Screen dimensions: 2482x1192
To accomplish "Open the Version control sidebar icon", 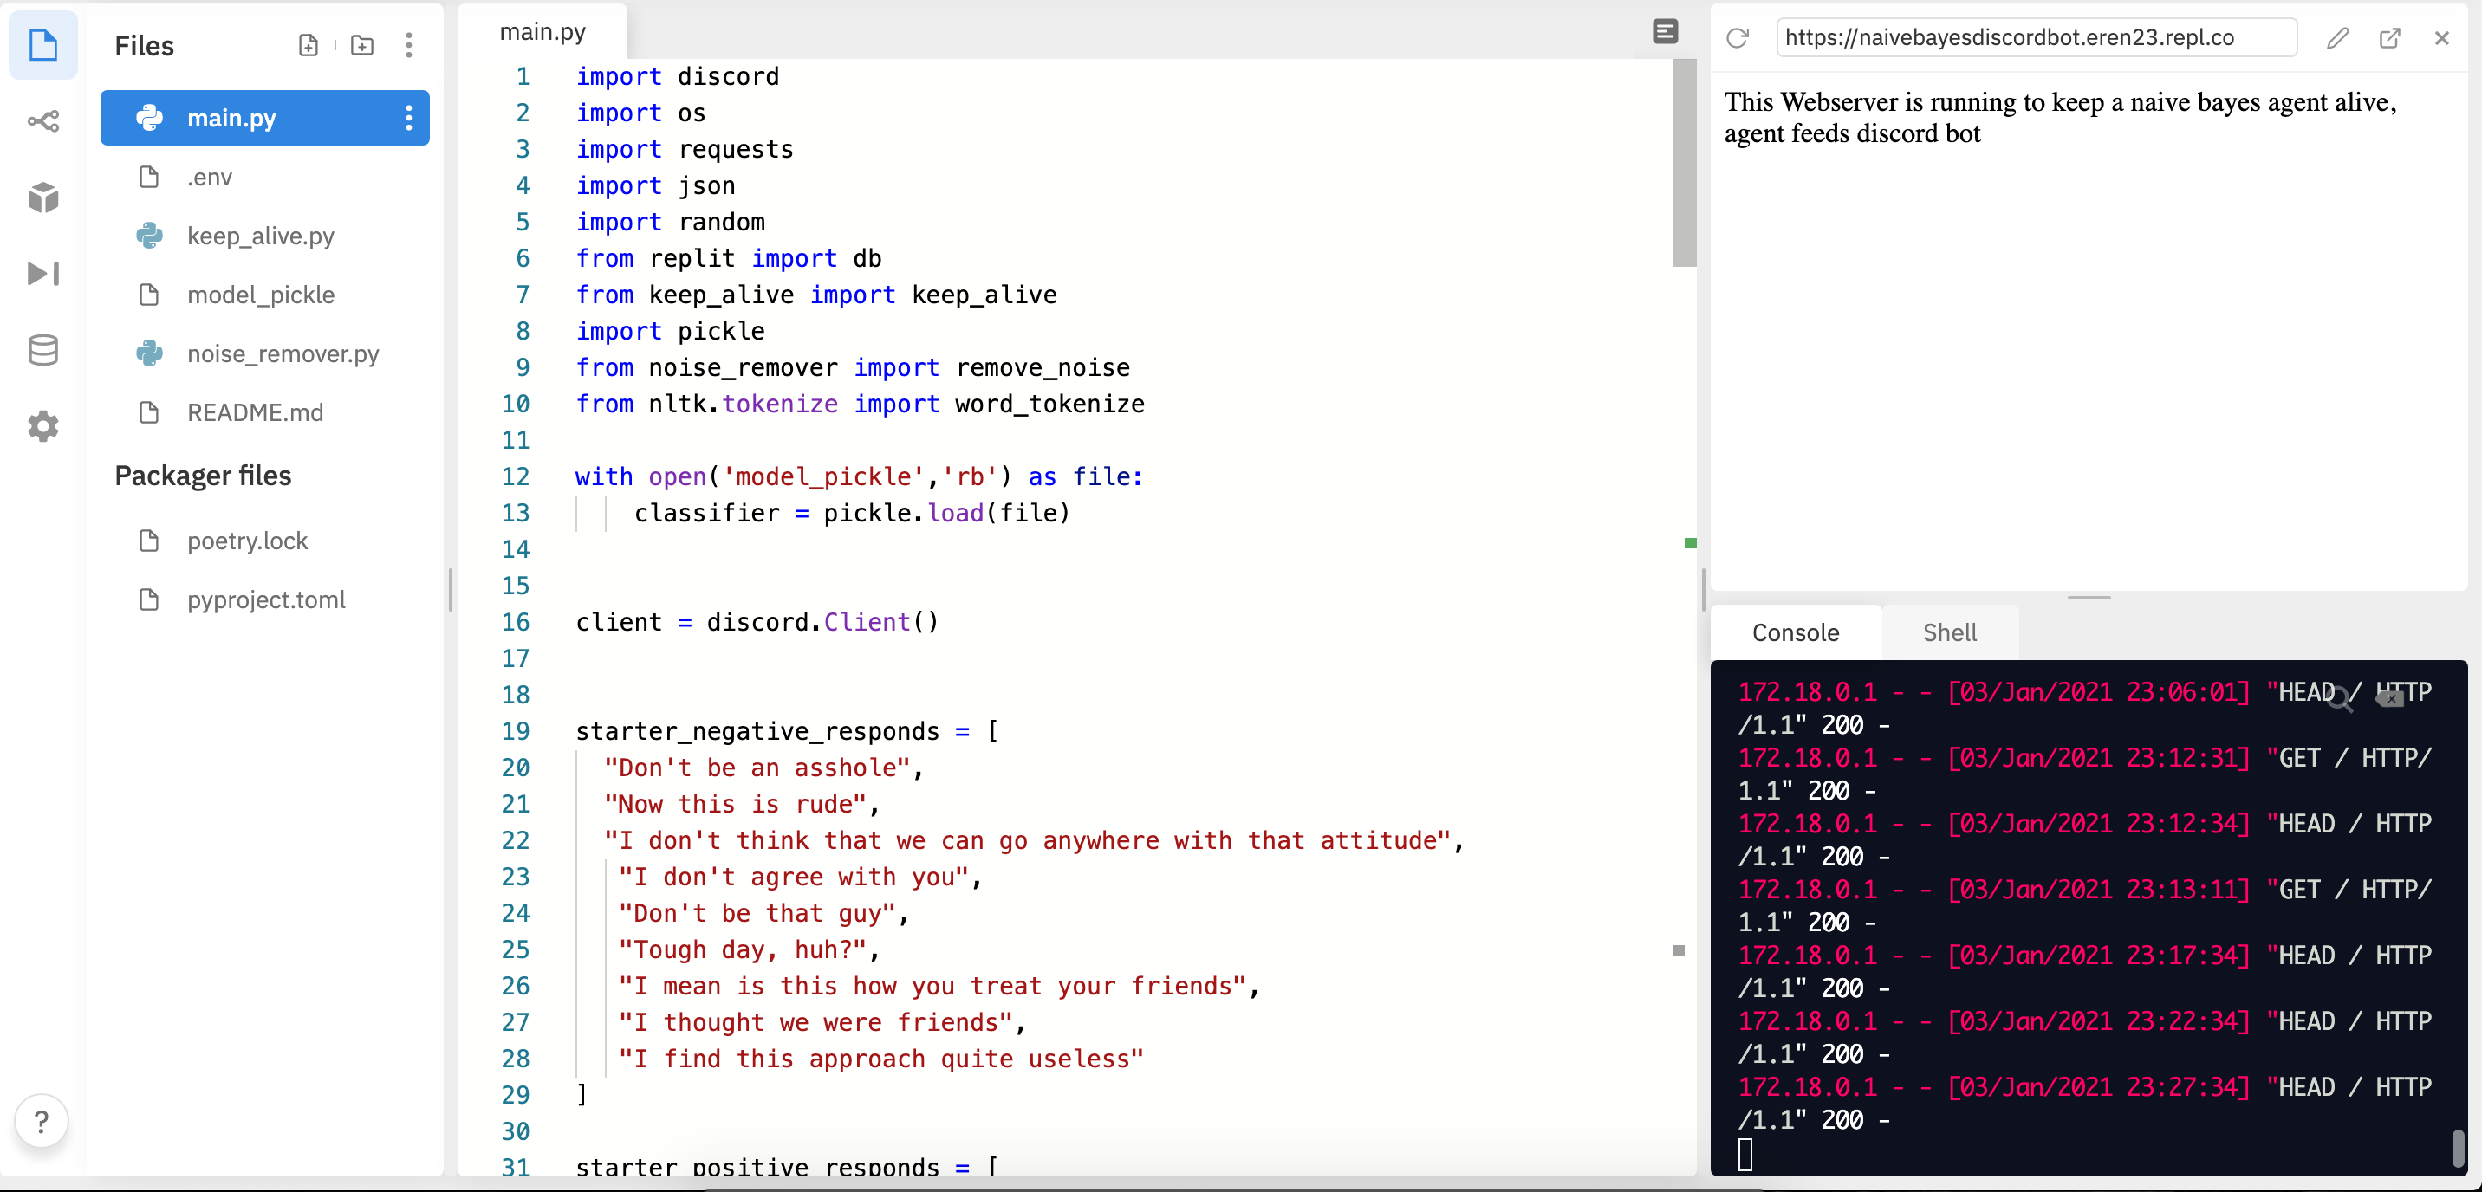I will [42, 121].
